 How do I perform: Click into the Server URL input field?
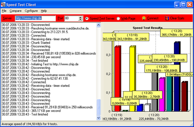35,18
